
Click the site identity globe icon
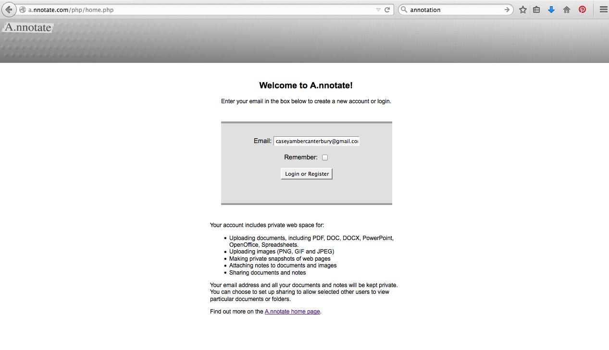pyautogui.click(x=23, y=10)
